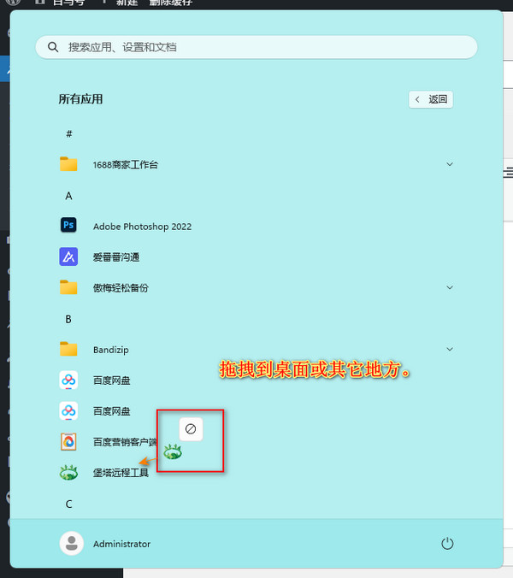The height and width of the screenshot is (578, 513).
Task: Expand the Bandizip folder chevron
Action: pos(450,349)
